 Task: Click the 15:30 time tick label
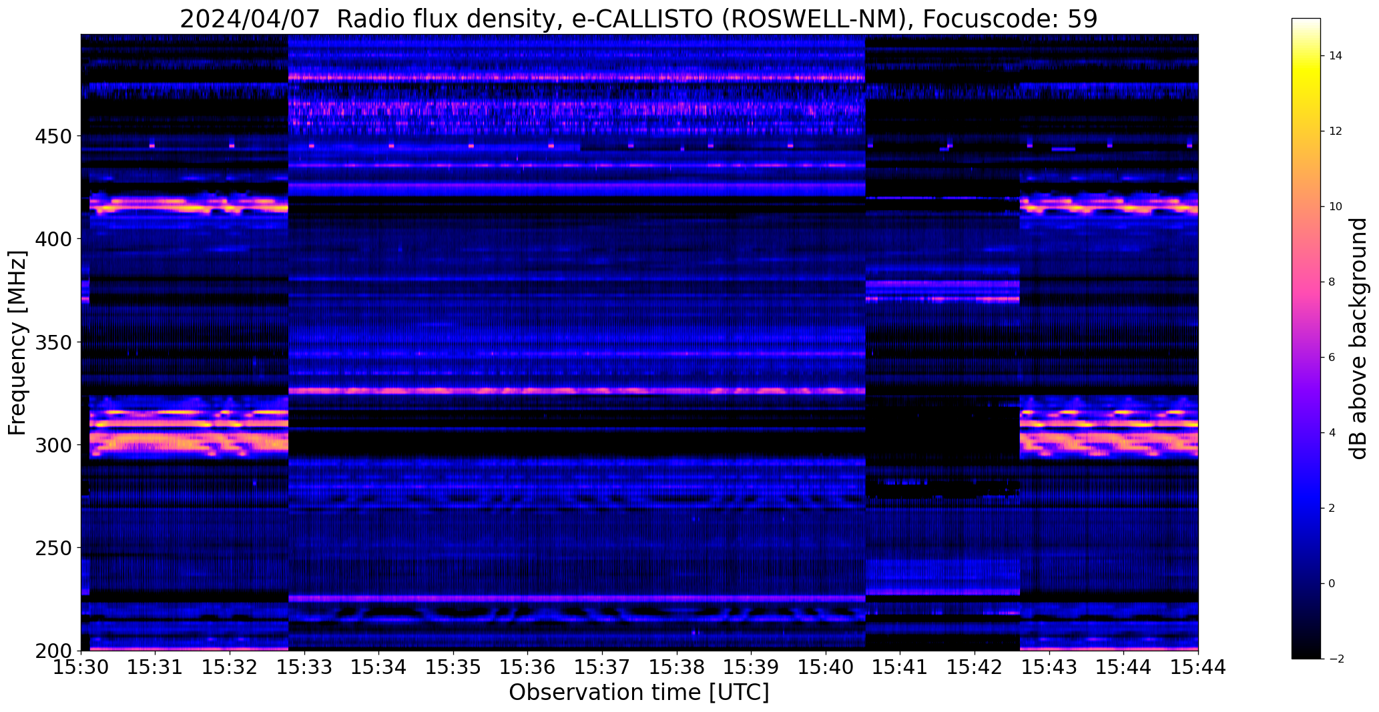[x=81, y=666]
